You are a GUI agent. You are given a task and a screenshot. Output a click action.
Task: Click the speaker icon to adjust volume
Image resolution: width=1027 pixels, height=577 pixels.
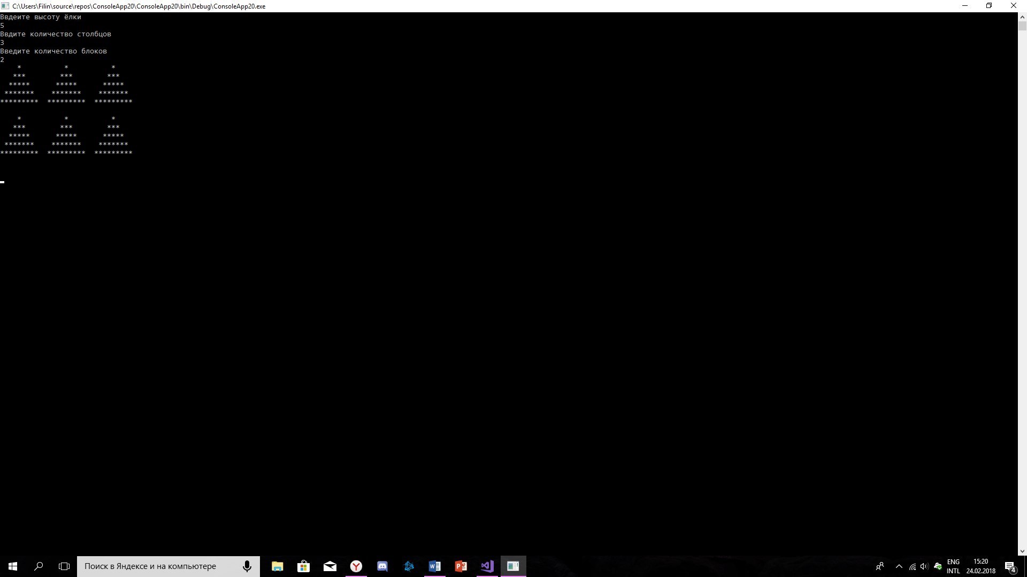click(x=925, y=566)
